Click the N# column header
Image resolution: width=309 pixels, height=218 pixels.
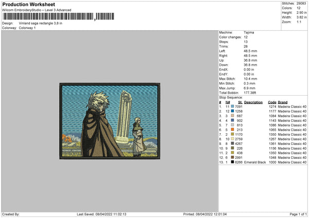[x=228, y=102]
